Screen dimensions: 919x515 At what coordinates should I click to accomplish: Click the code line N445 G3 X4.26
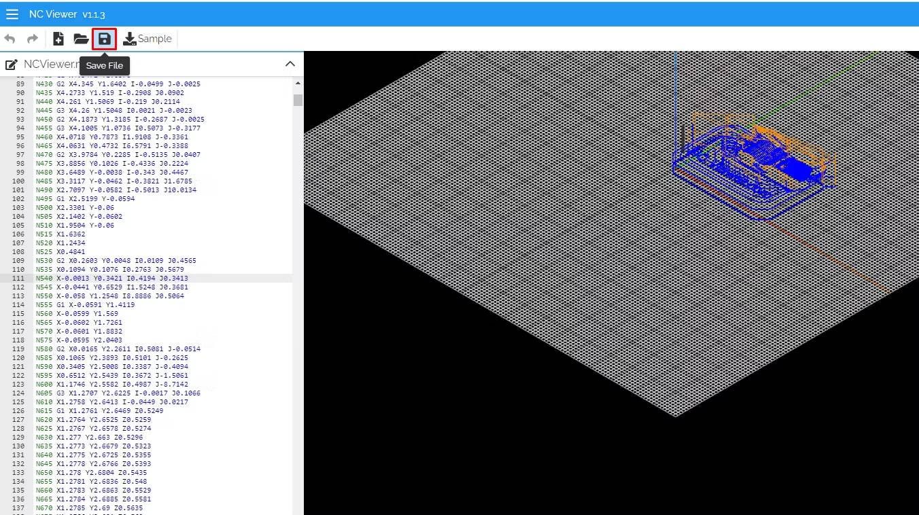tap(114, 111)
